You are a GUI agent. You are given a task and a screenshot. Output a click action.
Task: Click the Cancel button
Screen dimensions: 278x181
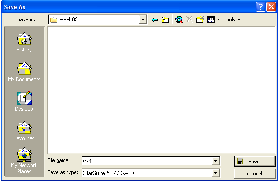255,174
